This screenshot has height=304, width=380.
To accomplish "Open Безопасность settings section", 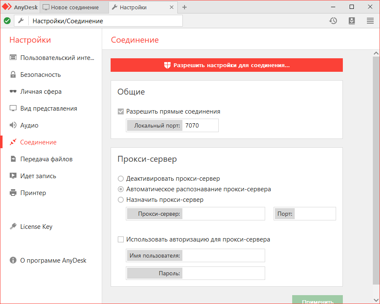I will 51,74.
